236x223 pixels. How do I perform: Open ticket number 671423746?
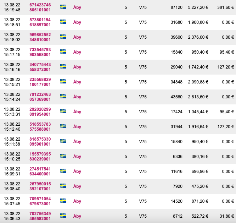pos(40,5)
